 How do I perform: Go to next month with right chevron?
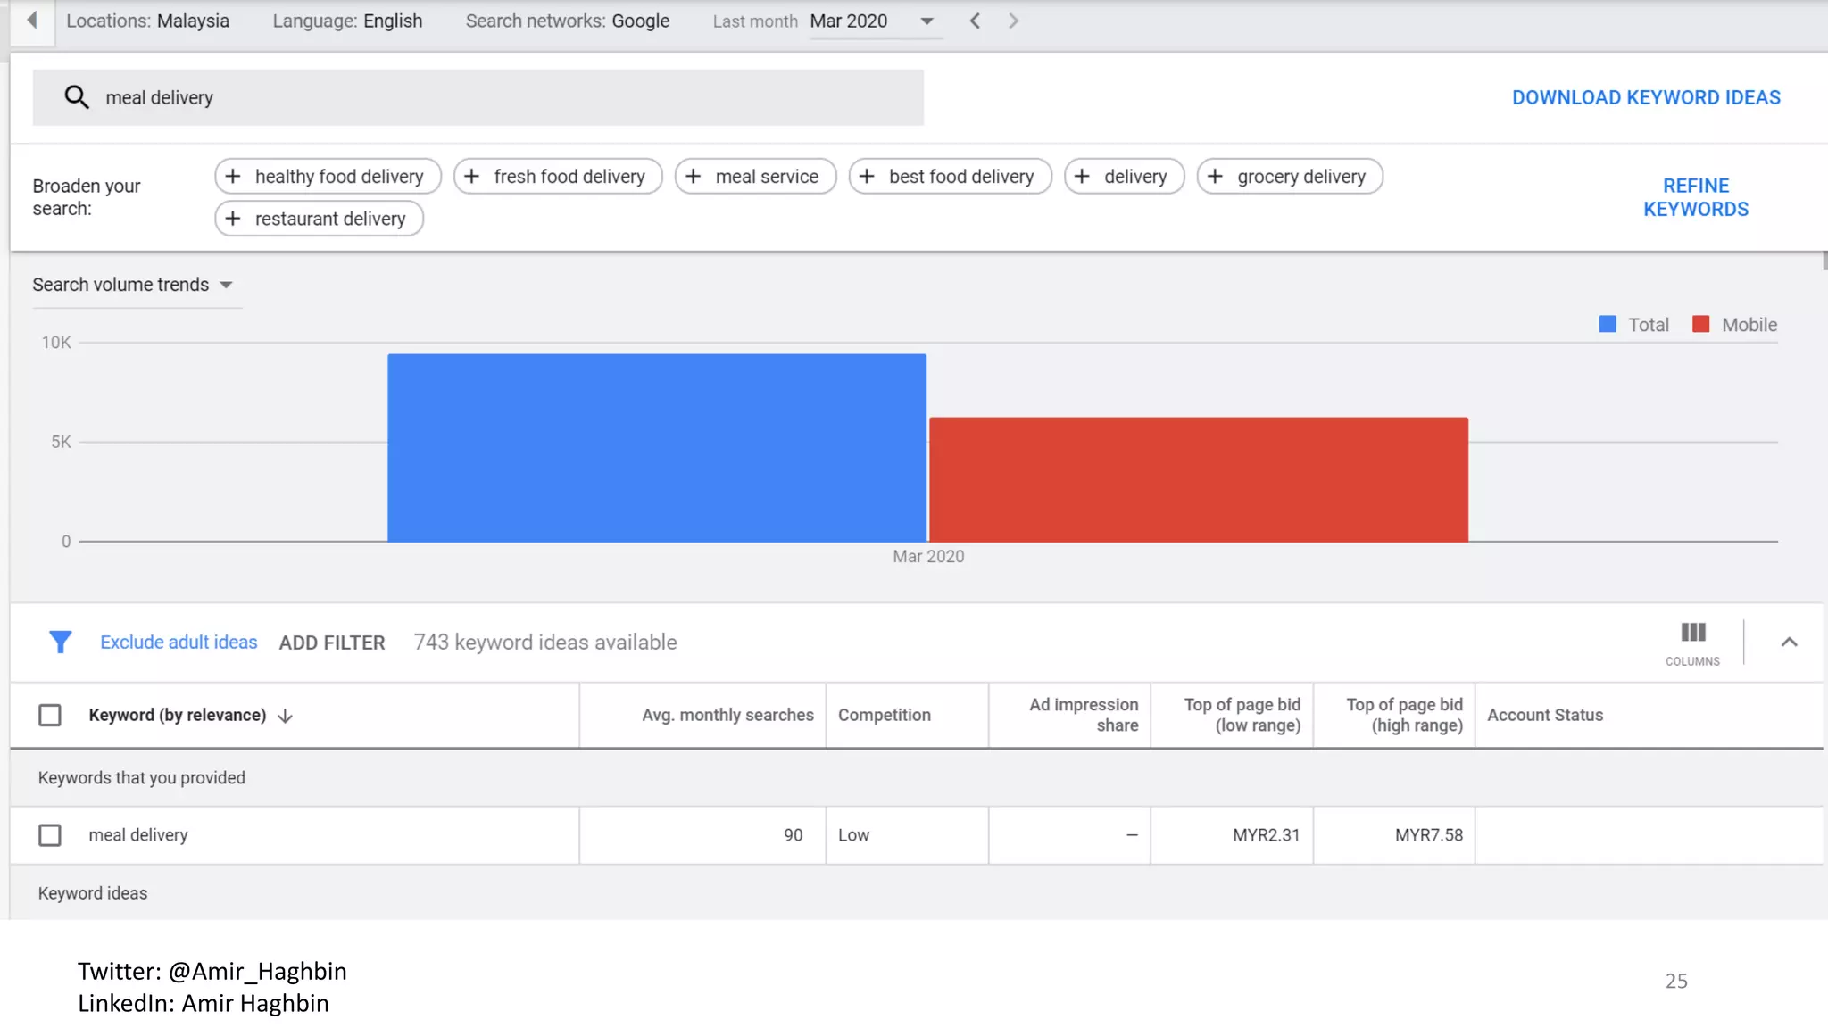click(x=1013, y=21)
